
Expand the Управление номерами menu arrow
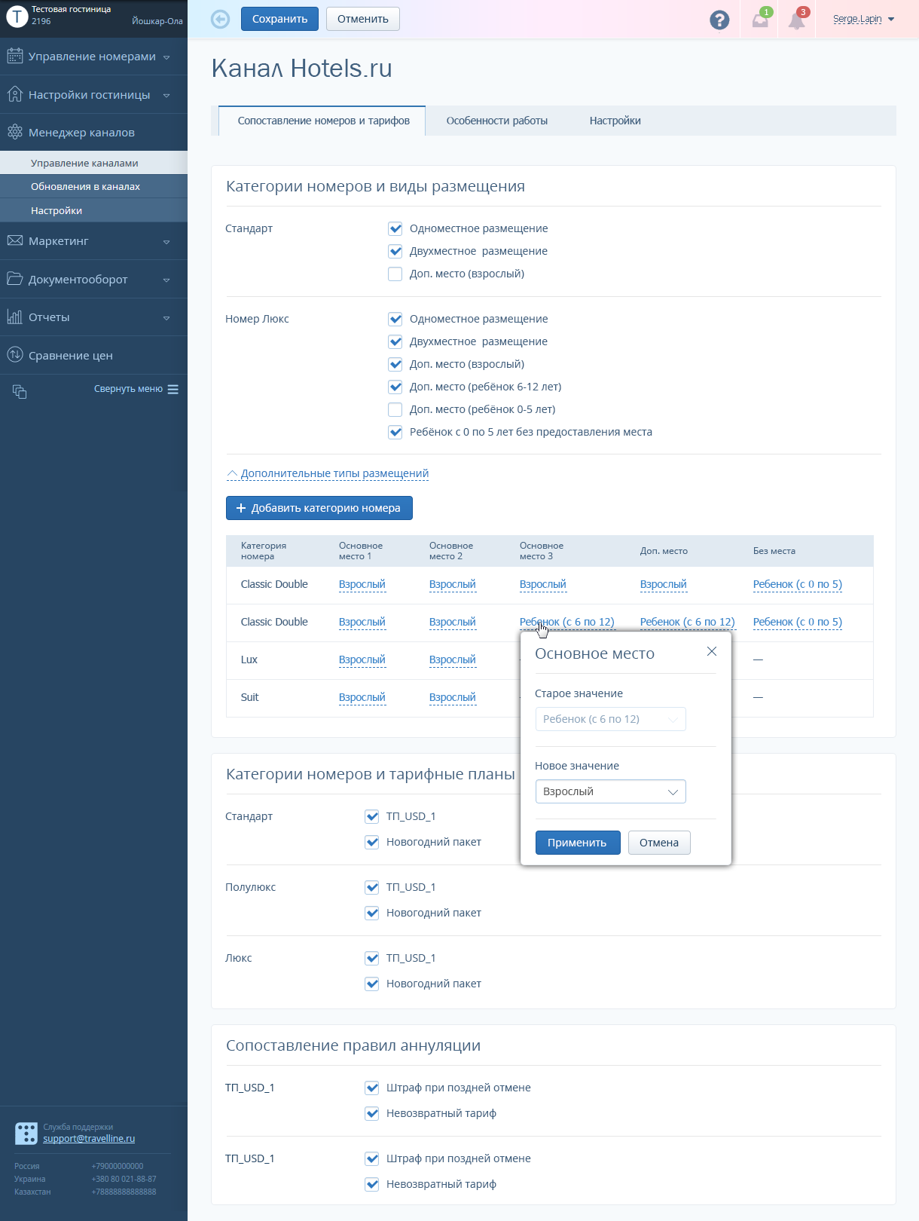tap(166, 57)
